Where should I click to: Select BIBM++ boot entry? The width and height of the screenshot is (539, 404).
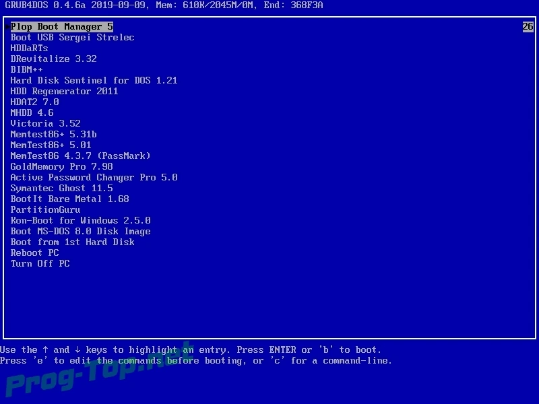pos(26,69)
